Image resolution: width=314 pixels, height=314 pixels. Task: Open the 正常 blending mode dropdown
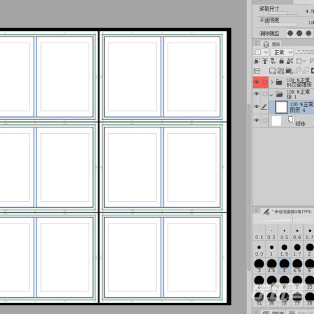[x=282, y=52]
